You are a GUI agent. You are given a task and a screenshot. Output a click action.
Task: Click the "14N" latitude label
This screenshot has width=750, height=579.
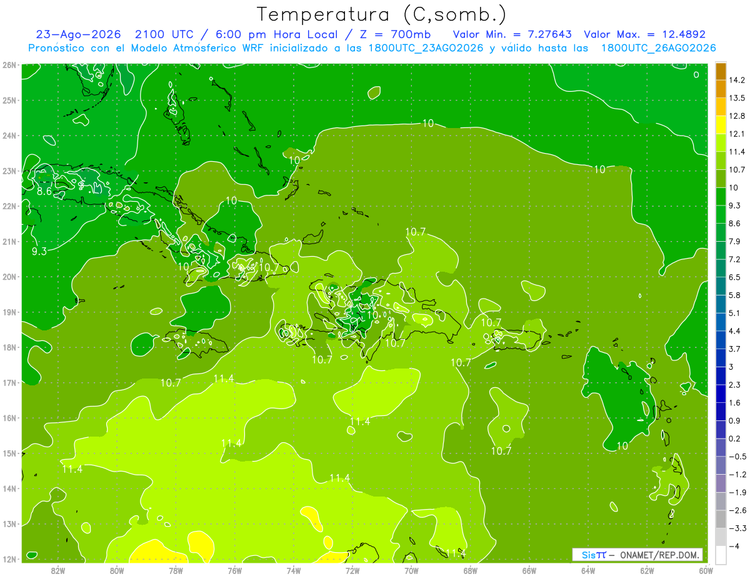[9, 488]
